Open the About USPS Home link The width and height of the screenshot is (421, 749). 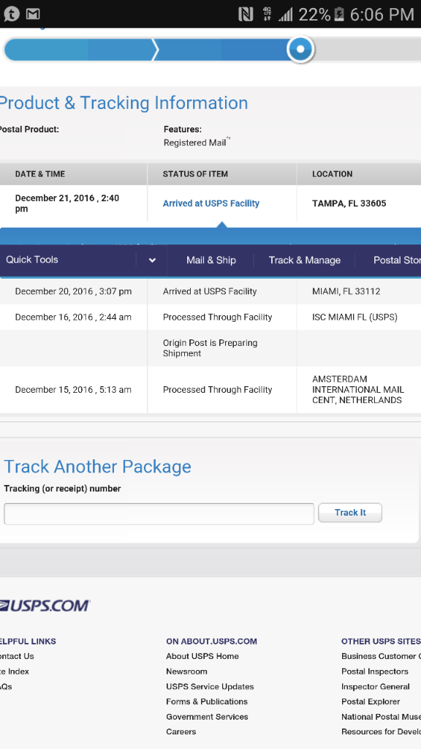[x=202, y=656]
